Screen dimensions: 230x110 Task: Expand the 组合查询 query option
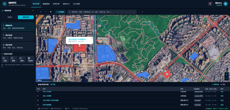coord(18,36)
